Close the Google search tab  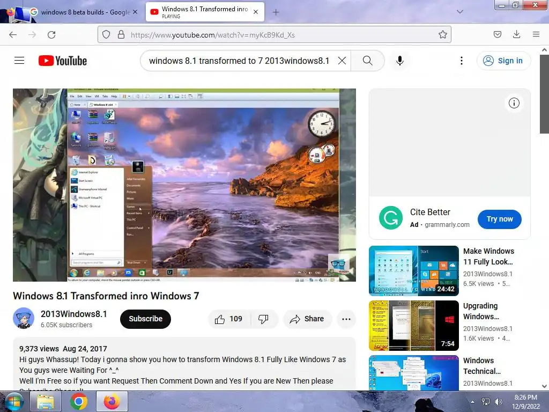tap(135, 12)
